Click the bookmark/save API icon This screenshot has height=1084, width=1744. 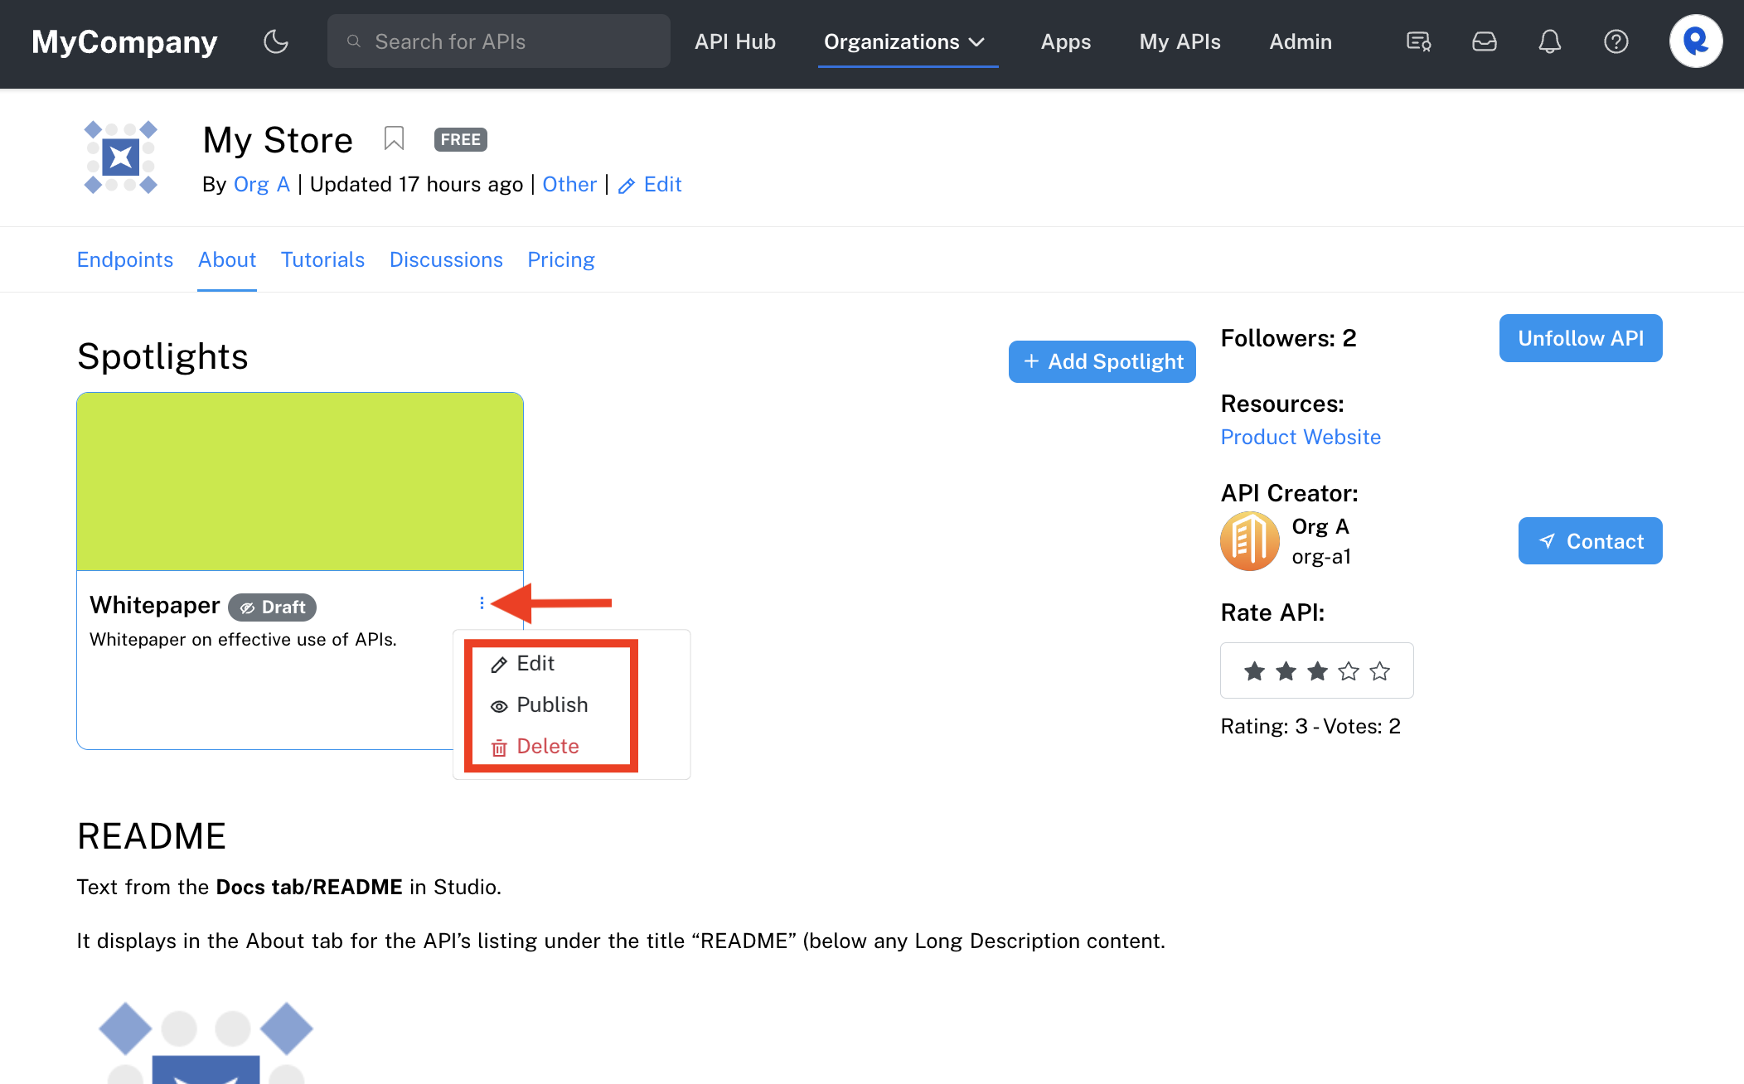point(393,138)
